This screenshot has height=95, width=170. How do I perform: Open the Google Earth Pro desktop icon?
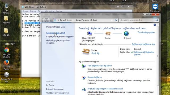[x=7, y=77]
